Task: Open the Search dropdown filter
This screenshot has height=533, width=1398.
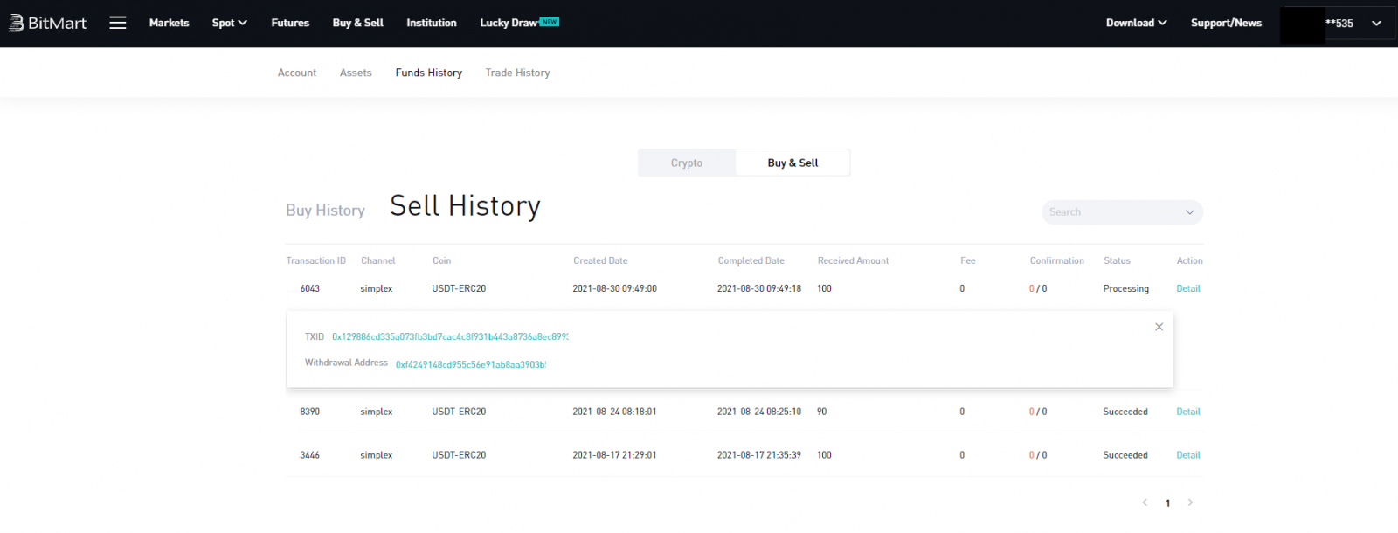Action: (1122, 212)
